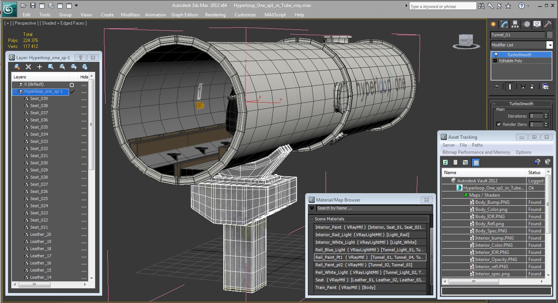Screen dimensions: 558x303
Task: Click the binoculars search icon
Action: coord(481,6)
